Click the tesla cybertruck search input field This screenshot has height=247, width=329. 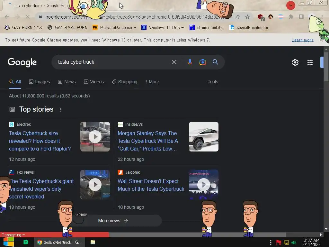(113, 62)
